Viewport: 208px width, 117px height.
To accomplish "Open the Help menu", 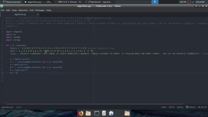I will (x=48, y=10).
